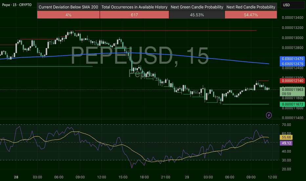Click the 617 occurrences cell
The width and height of the screenshot is (306, 181).
click(x=134, y=15)
